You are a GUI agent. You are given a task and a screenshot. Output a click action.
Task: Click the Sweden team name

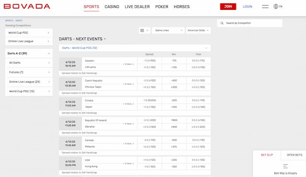pos(90,61)
